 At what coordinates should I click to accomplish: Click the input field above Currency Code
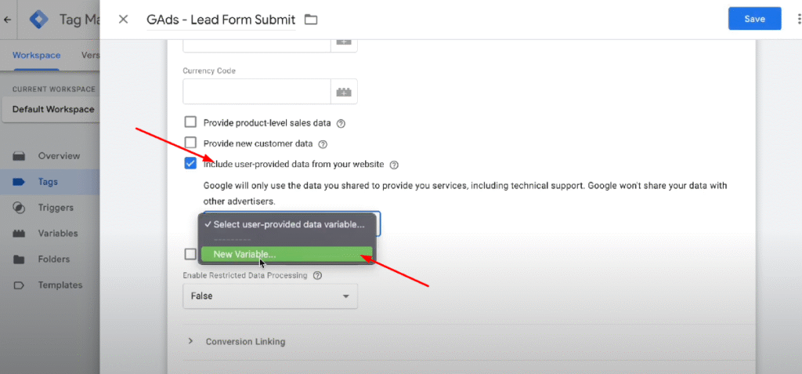[257, 44]
